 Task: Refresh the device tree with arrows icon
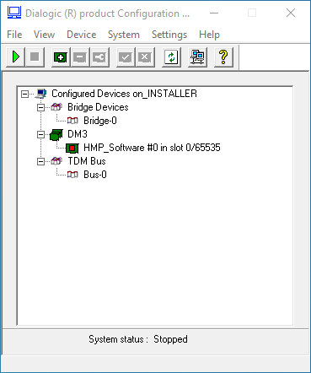(x=171, y=57)
